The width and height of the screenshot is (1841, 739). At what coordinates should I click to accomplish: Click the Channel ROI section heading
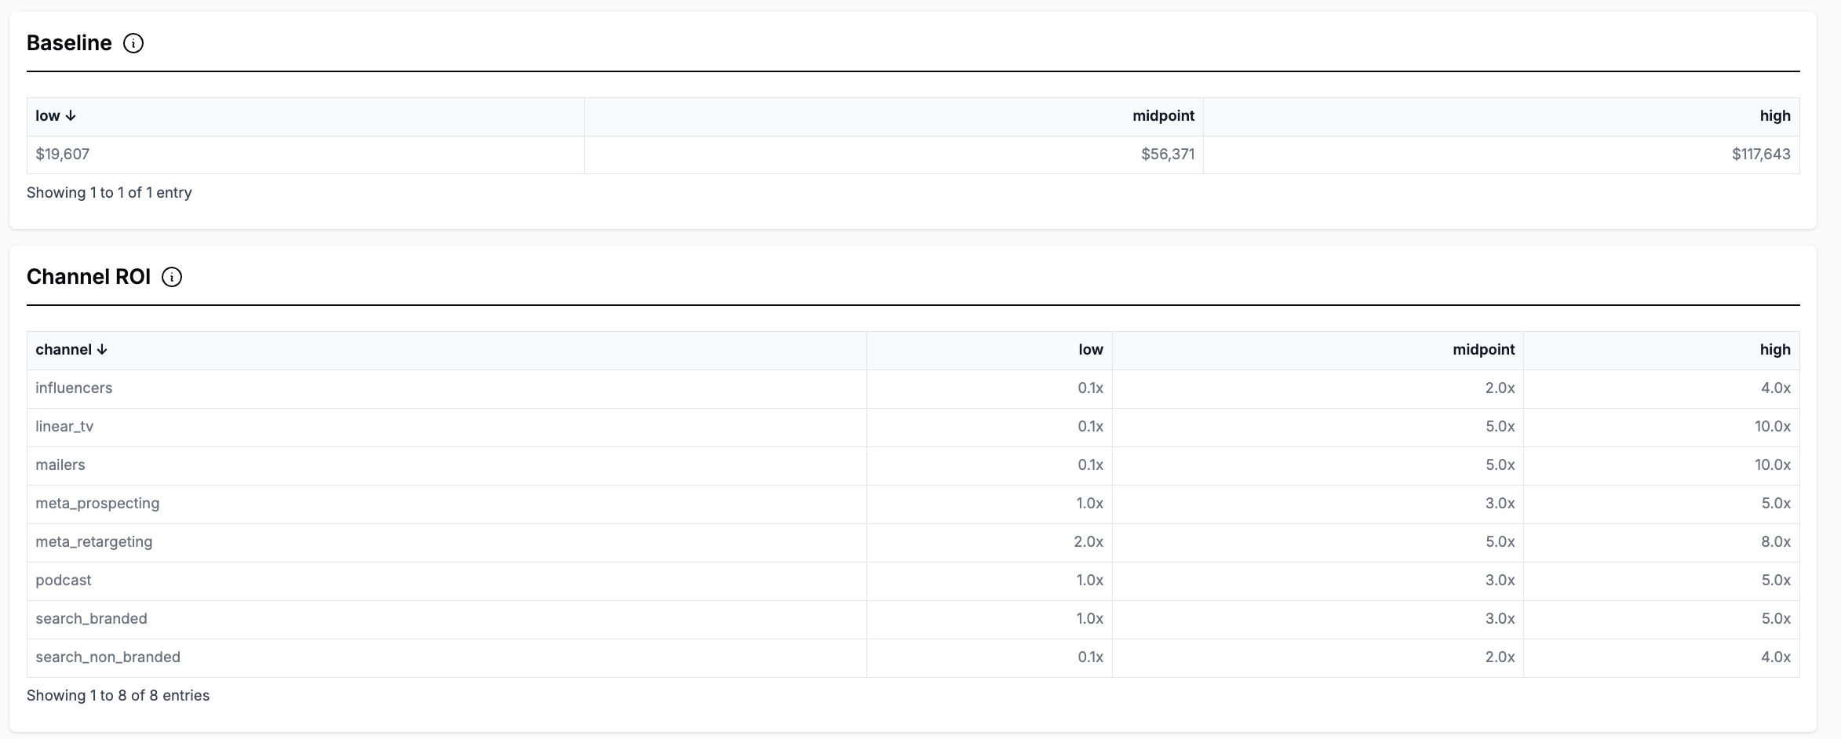(x=89, y=277)
